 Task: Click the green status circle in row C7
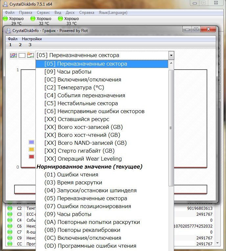click(x=10, y=232)
